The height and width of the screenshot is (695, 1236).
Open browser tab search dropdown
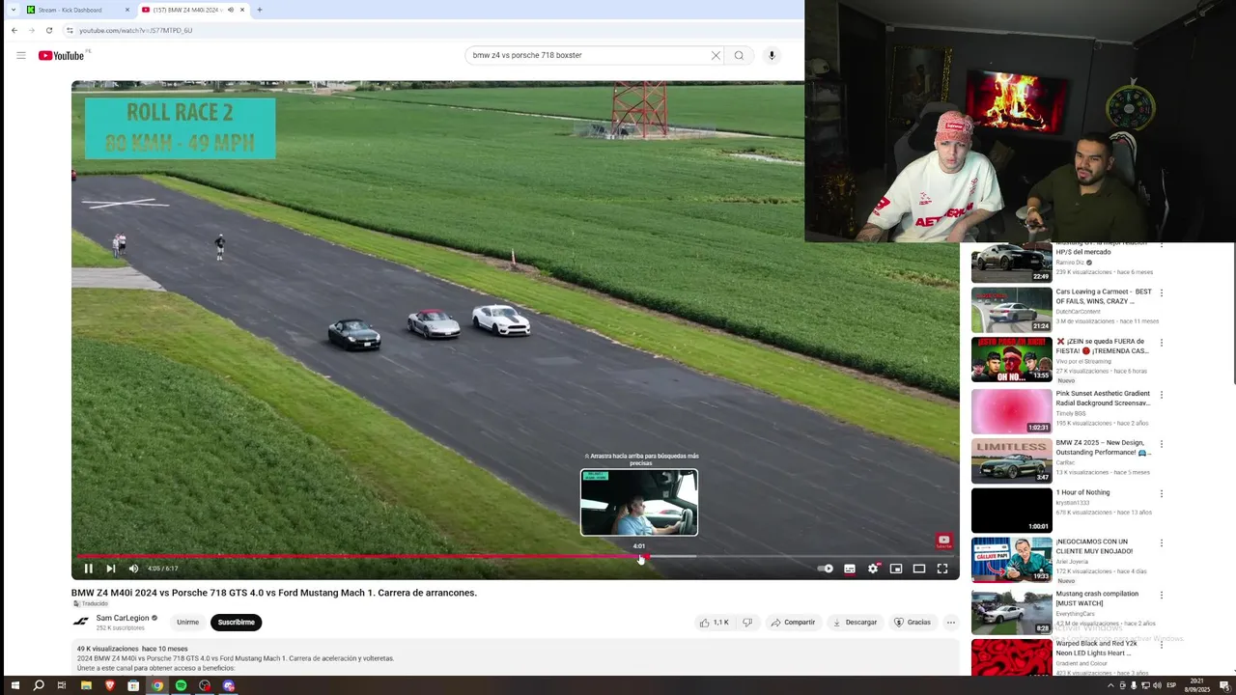(x=13, y=10)
